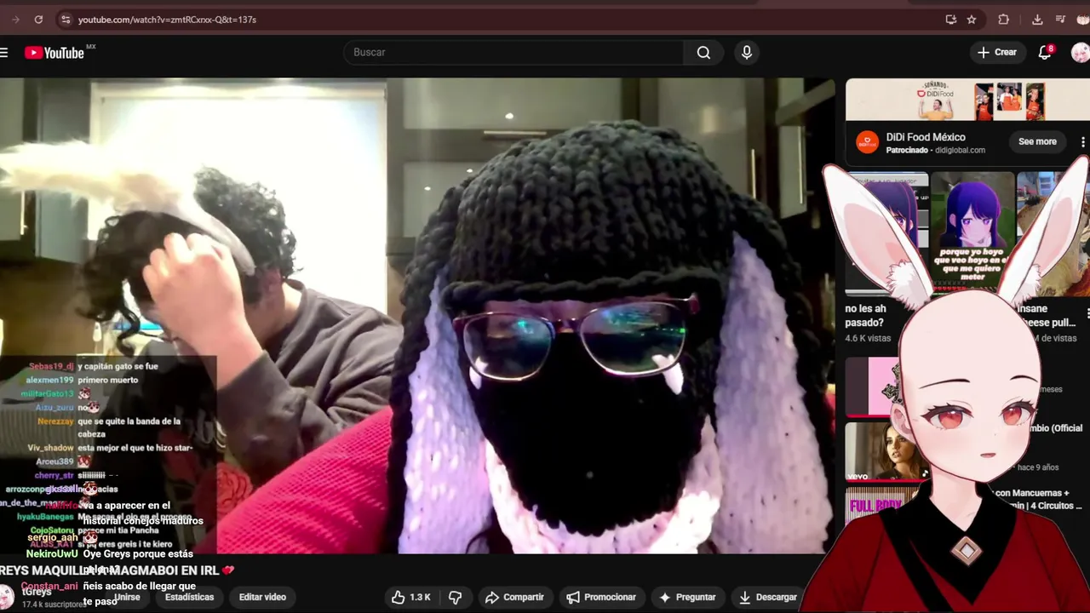Like the video with 1.3 K thumbs up
The width and height of the screenshot is (1090, 613).
click(x=411, y=597)
